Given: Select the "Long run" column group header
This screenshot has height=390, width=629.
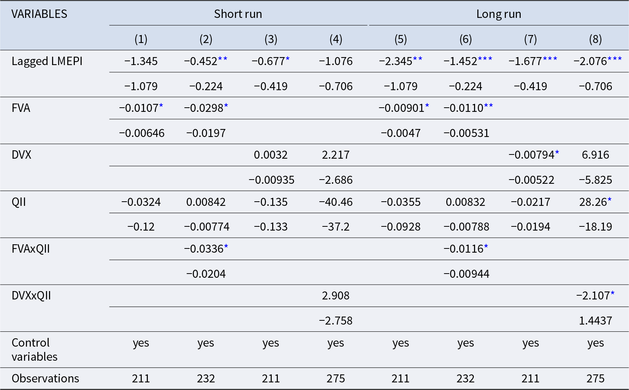Looking at the screenshot, I should coord(499,14).
